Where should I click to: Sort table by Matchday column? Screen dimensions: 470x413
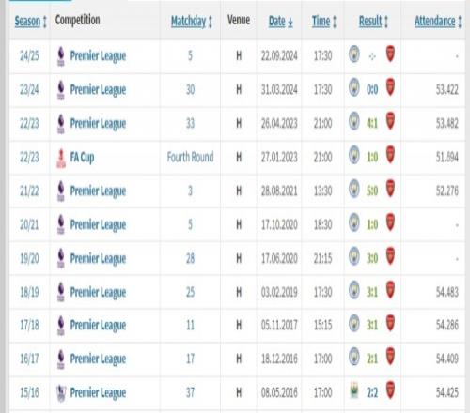(x=188, y=22)
